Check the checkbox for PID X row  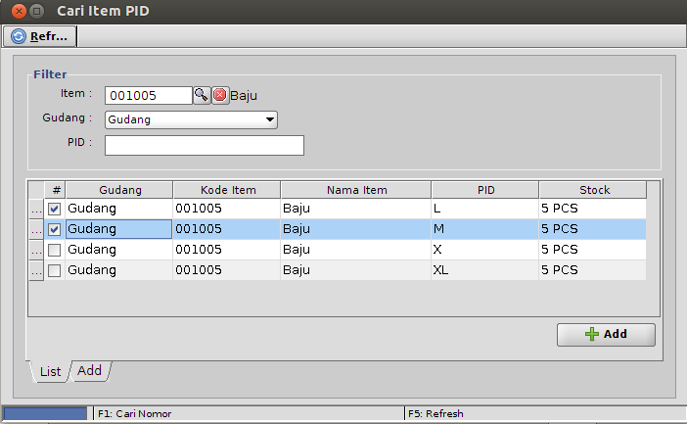coord(55,250)
